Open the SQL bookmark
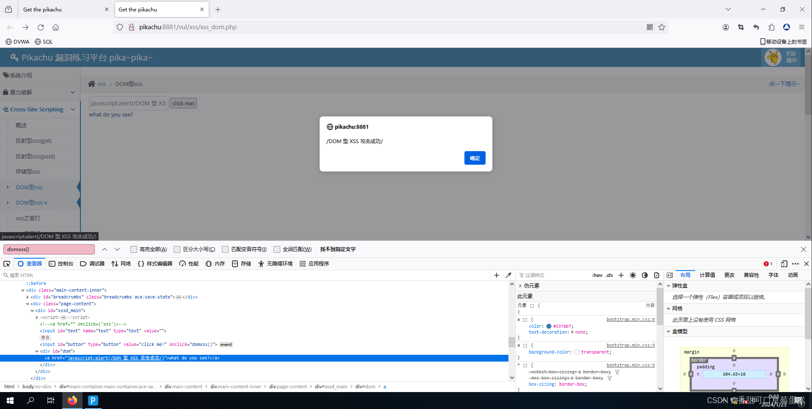The width and height of the screenshot is (812, 409). (44, 41)
